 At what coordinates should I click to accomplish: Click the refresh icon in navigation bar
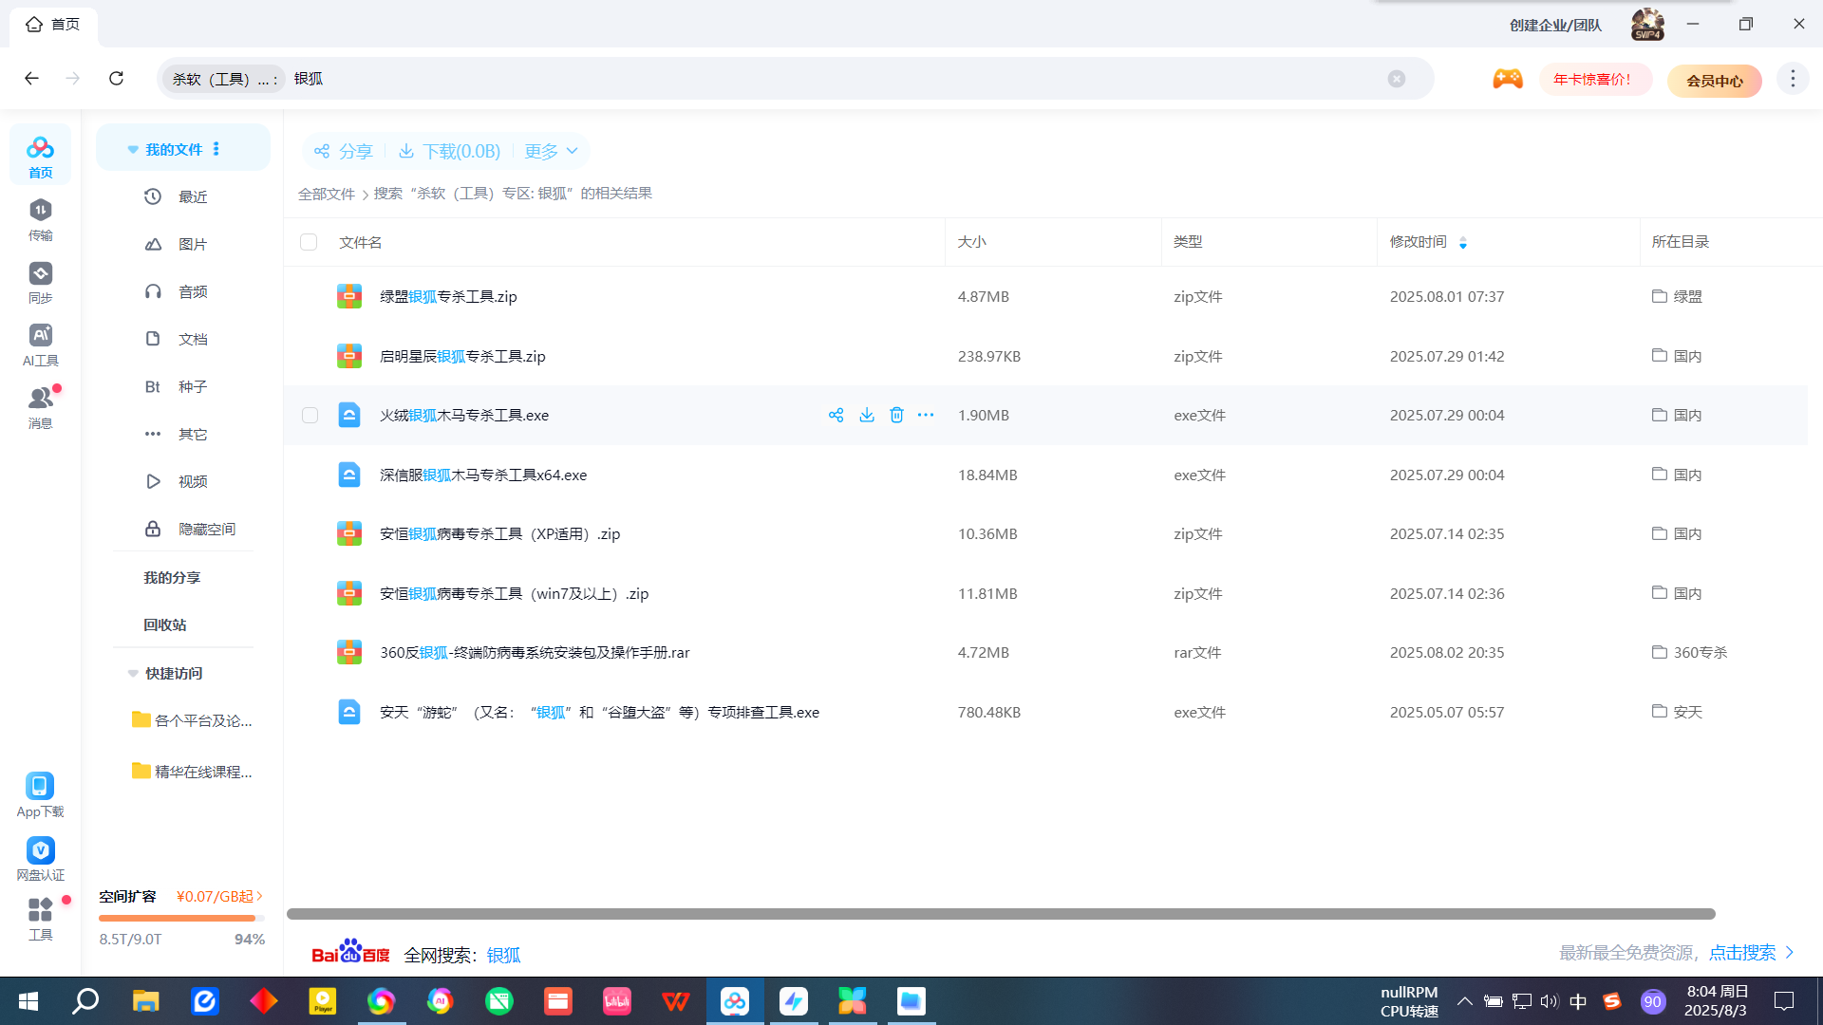click(116, 79)
